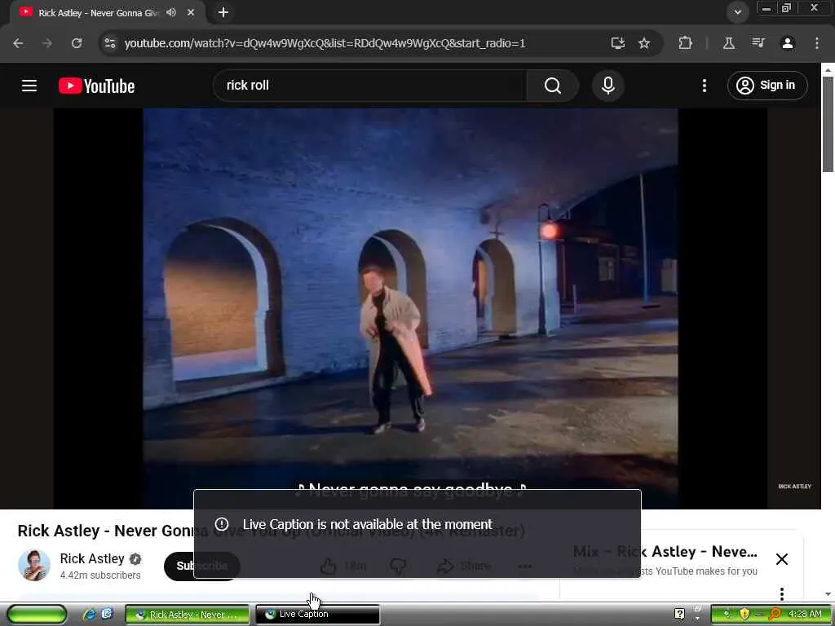Click the help icon in taskbar

click(x=679, y=614)
